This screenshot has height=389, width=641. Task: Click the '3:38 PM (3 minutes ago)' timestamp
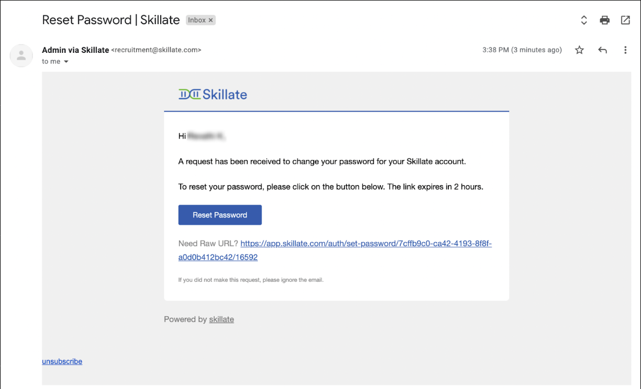click(x=522, y=50)
